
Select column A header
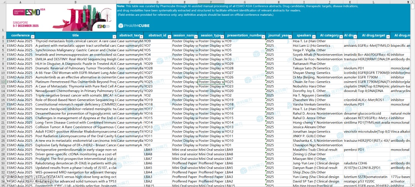click(x=20, y=2)
